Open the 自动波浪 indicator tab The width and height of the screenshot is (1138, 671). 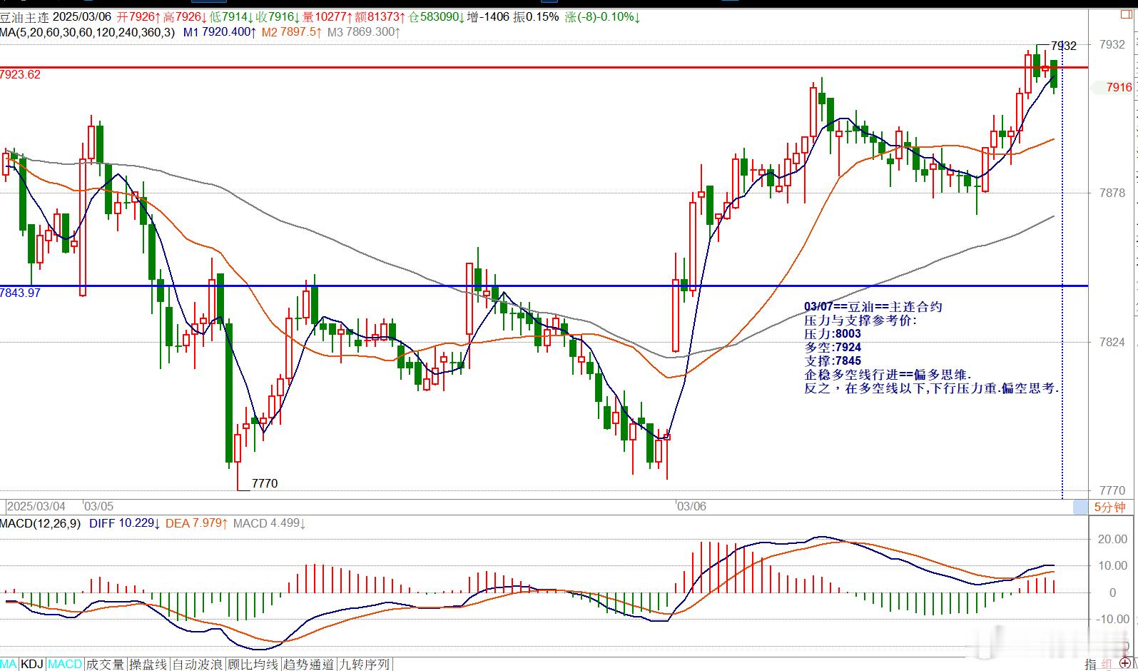pos(198,665)
